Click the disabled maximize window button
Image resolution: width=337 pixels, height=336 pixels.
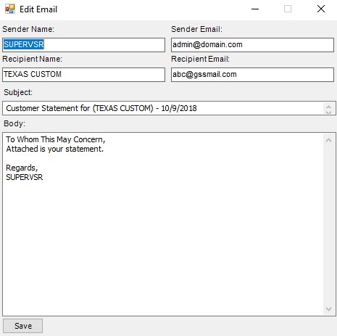288,9
